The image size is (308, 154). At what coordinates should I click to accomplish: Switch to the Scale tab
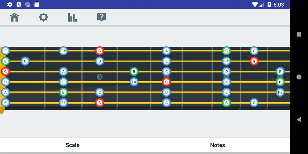pos(73,145)
